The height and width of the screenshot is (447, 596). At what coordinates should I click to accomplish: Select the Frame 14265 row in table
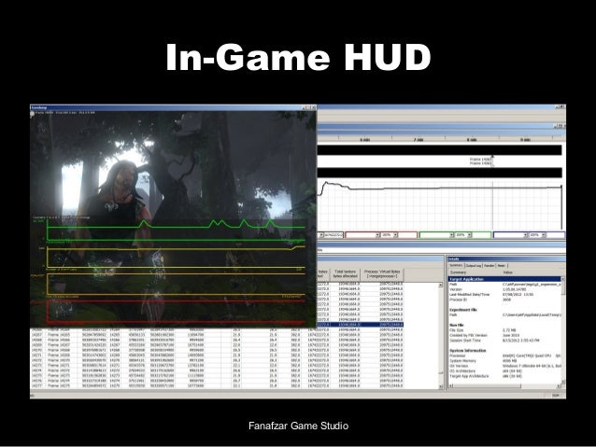pos(217,335)
